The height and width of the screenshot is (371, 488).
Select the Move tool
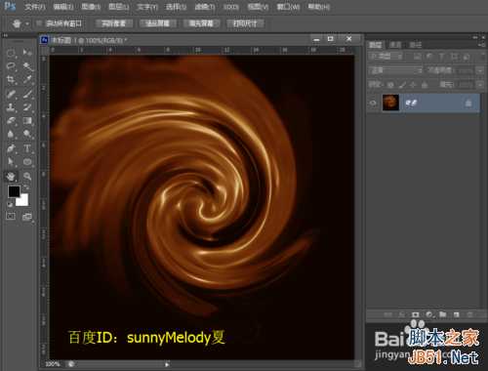pyautogui.click(x=27, y=53)
